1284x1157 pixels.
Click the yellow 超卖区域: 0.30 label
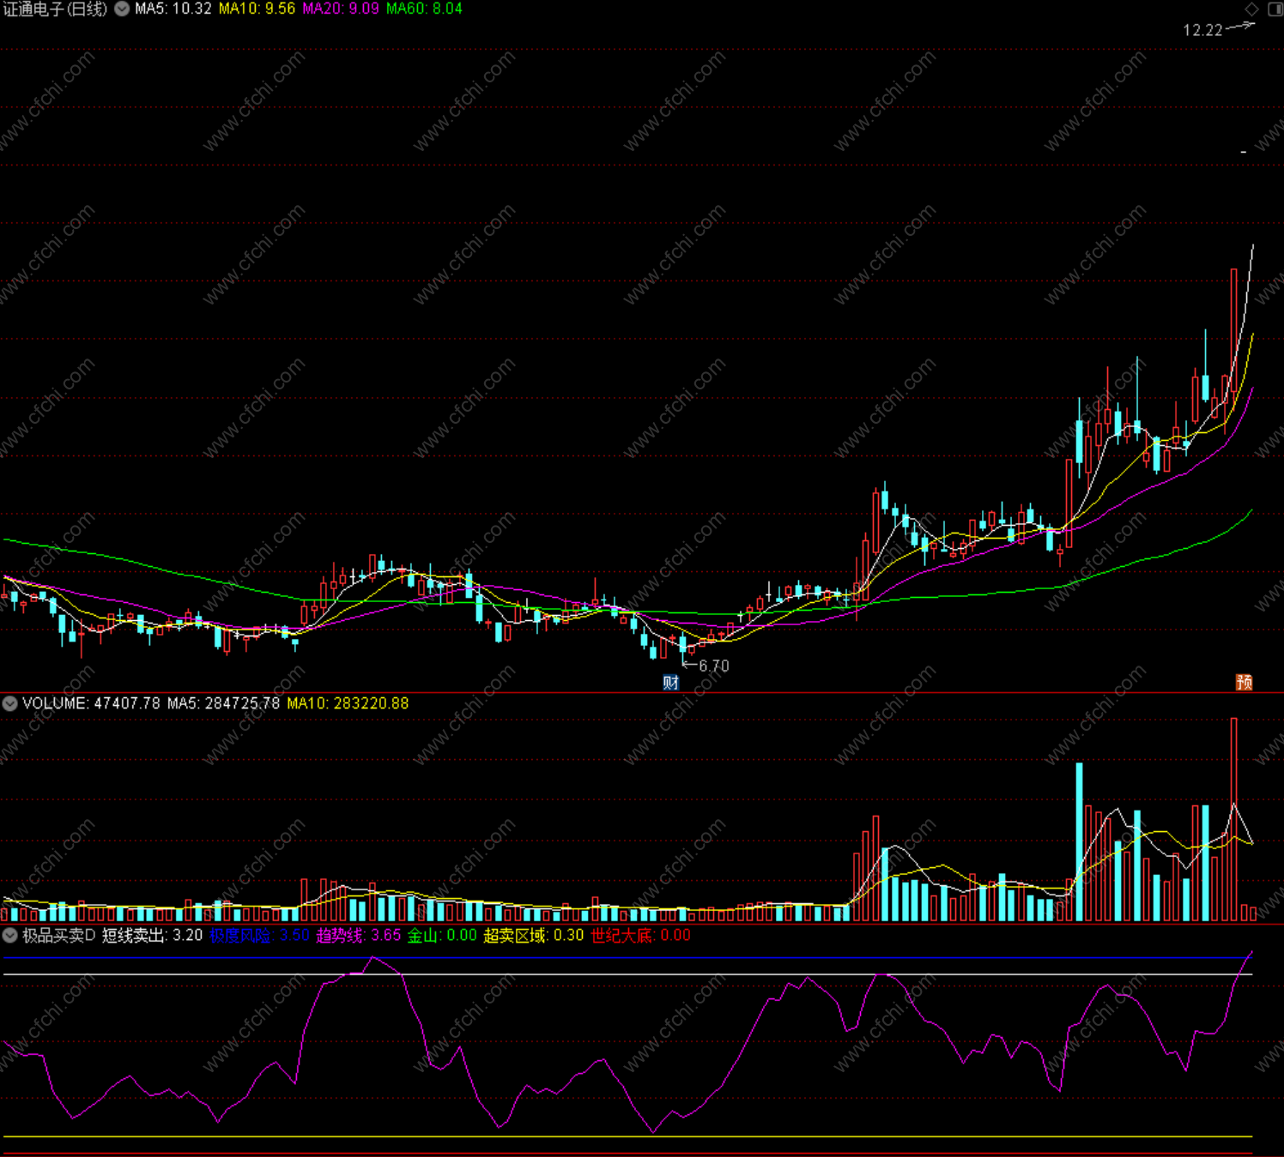tap(534, 936)
